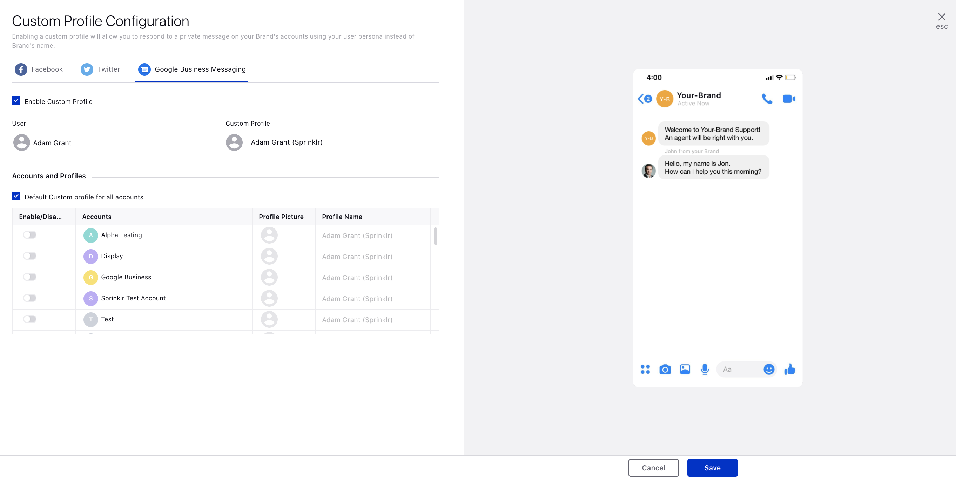The width and height of the screenshot is (956, 478).
Task: Enable Default Custom profile for all accounts
Action: [x=16, y=197]
